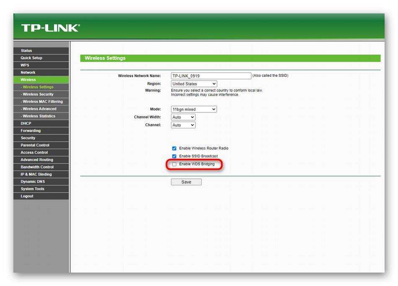Image resolution: width=398 pixels, height=286 pixels.
Task: Open Wireless MAC Filtering page
Action: [41, 101]
